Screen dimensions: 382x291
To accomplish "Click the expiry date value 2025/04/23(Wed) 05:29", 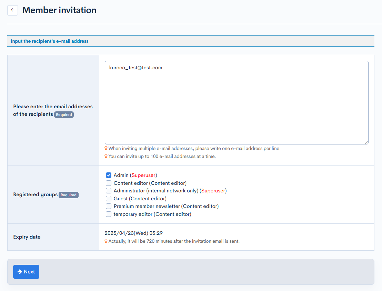I will pos(133,233).
